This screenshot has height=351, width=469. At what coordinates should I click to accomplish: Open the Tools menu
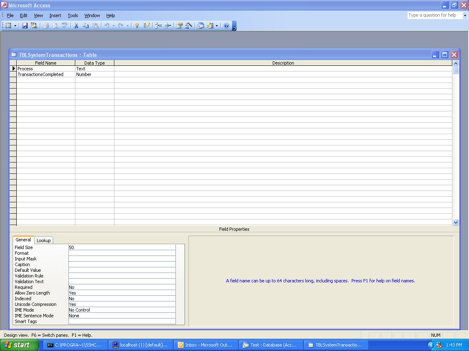click(x=73, y=15)
